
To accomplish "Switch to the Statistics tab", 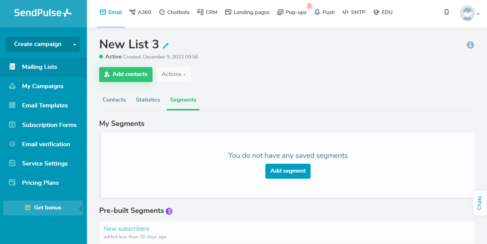I will (148, 100).
